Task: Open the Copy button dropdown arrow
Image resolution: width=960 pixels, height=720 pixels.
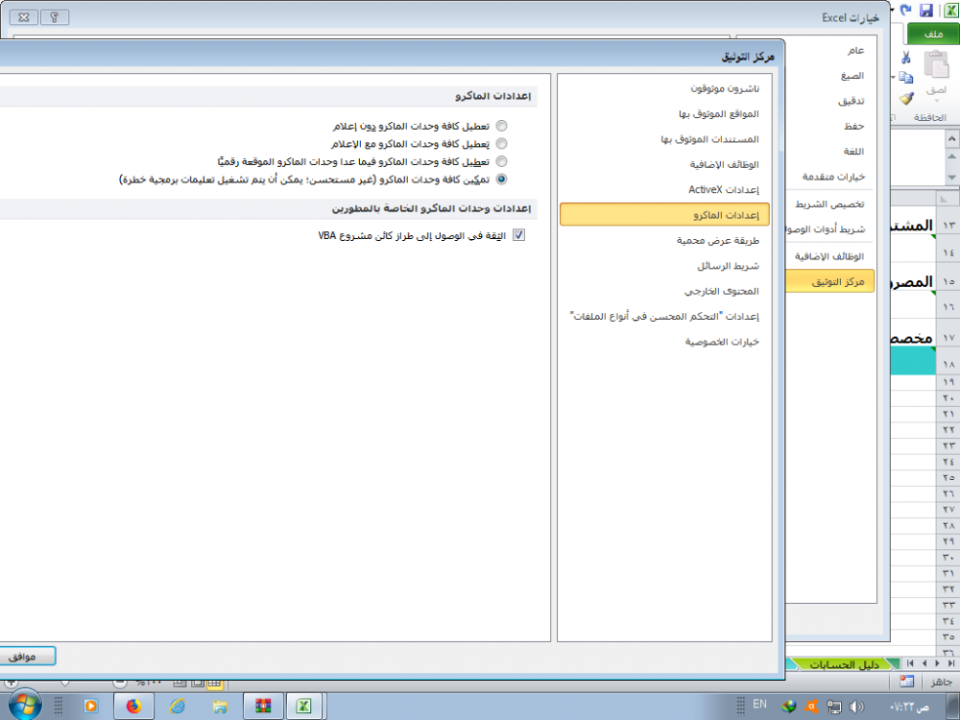Action: pos(894,78)
